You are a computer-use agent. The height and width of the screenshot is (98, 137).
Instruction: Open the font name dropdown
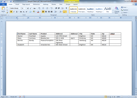point(21,8)
